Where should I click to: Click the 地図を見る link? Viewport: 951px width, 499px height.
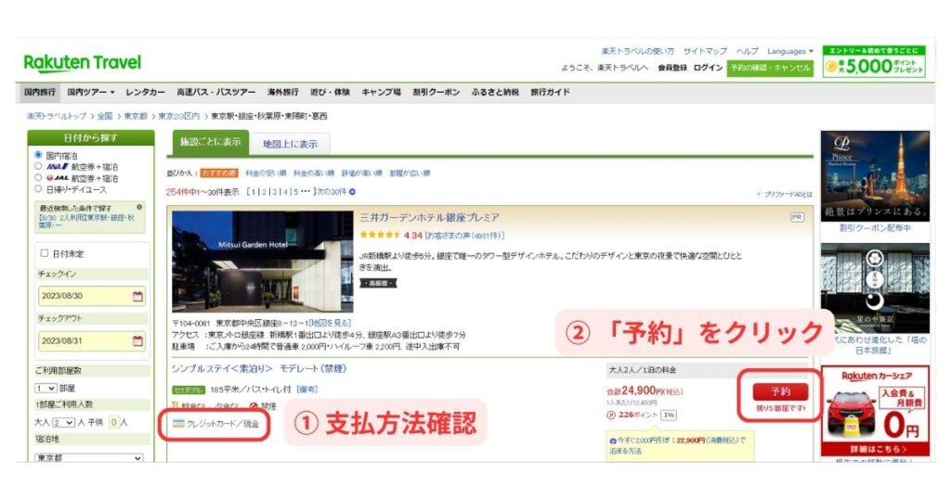tap(330, 323)
